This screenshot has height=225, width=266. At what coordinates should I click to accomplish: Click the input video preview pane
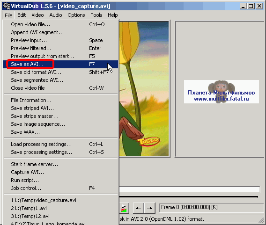coord(144,89)
